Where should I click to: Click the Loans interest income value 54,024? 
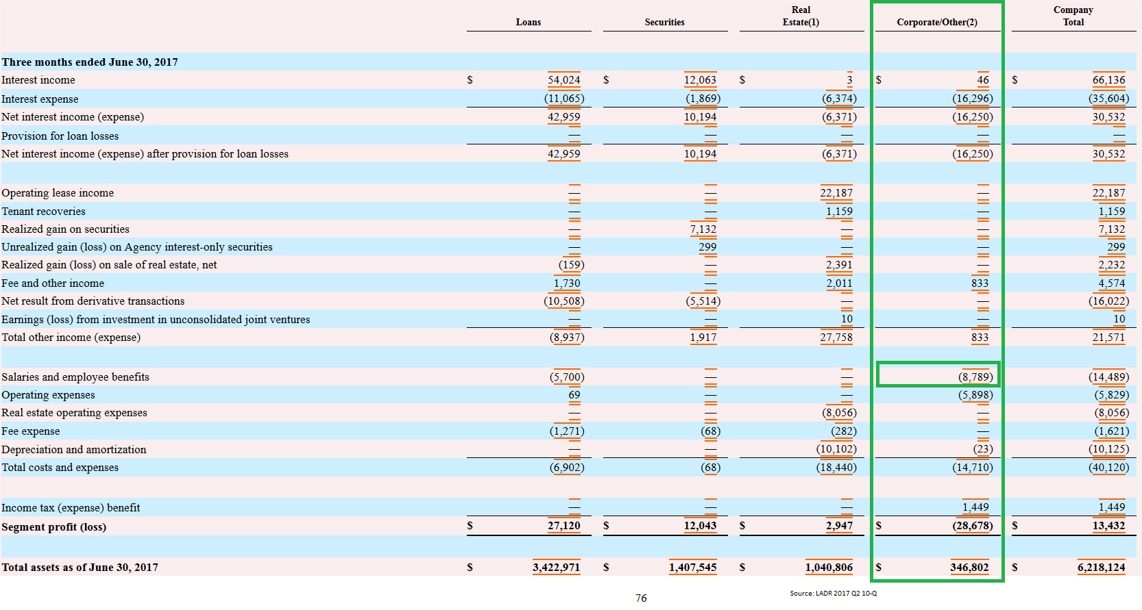pos(563,80)
